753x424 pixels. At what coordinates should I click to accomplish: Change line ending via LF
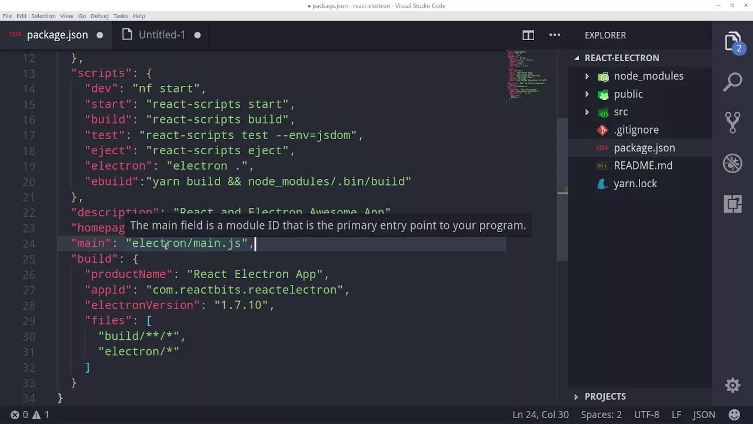[x=677, y=415]
